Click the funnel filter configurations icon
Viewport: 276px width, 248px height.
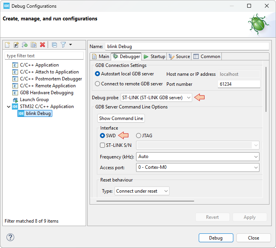(x=63, y=45)
